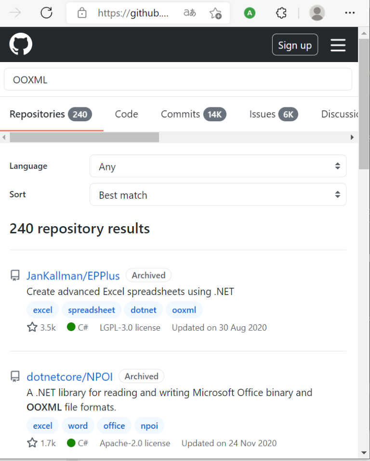Image resolution: width=370 pixels, height=461 pixels.
Task: Expand the browser extensions puzzle icon menu
Action: click(281, 13)
